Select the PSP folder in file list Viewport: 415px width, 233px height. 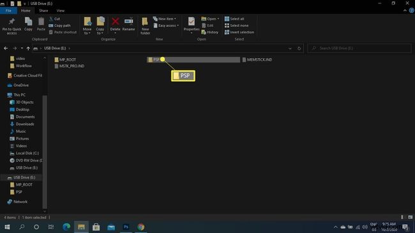tap(193, 59)
